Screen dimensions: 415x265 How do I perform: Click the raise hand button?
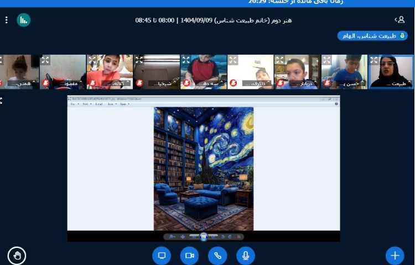pyautogui.click(x=17, y=256)
